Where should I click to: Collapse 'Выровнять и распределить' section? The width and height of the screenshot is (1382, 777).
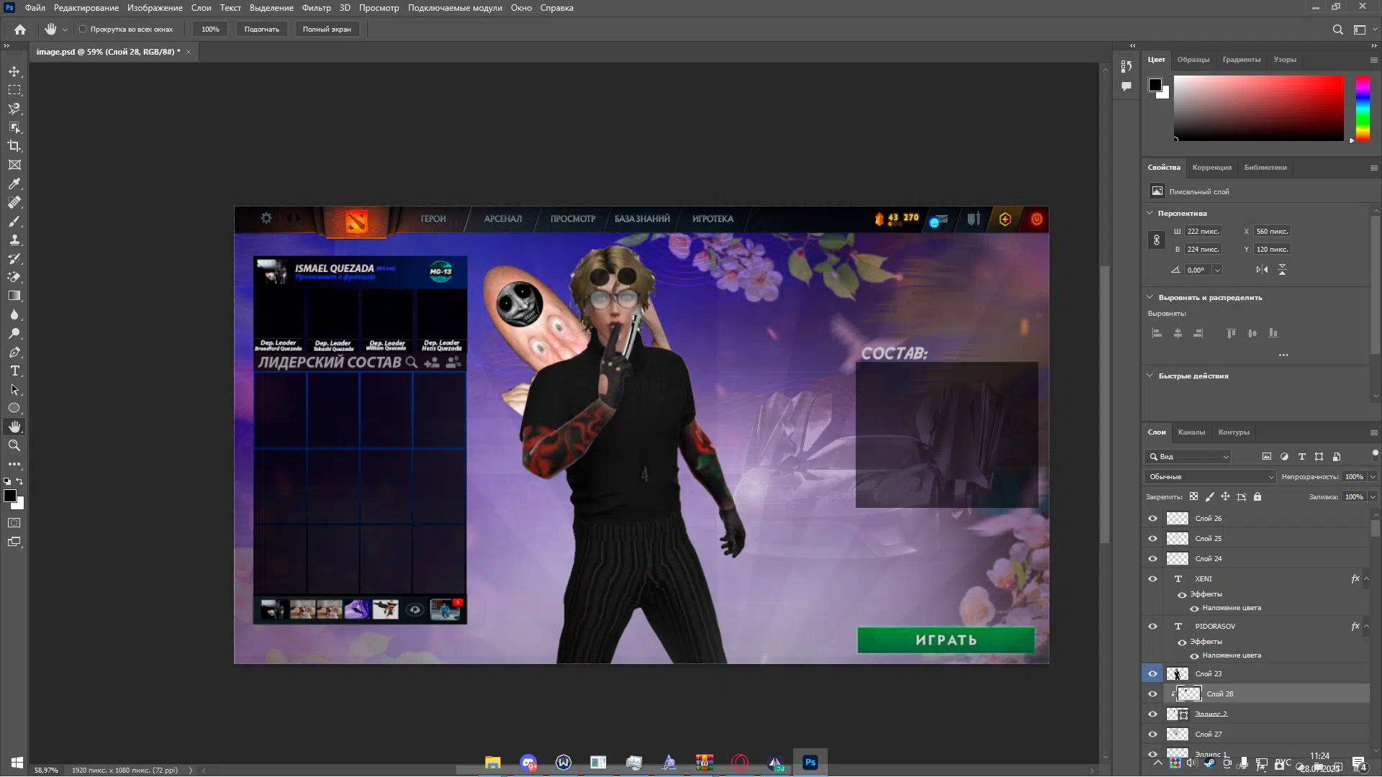(x=1150, y=297)
